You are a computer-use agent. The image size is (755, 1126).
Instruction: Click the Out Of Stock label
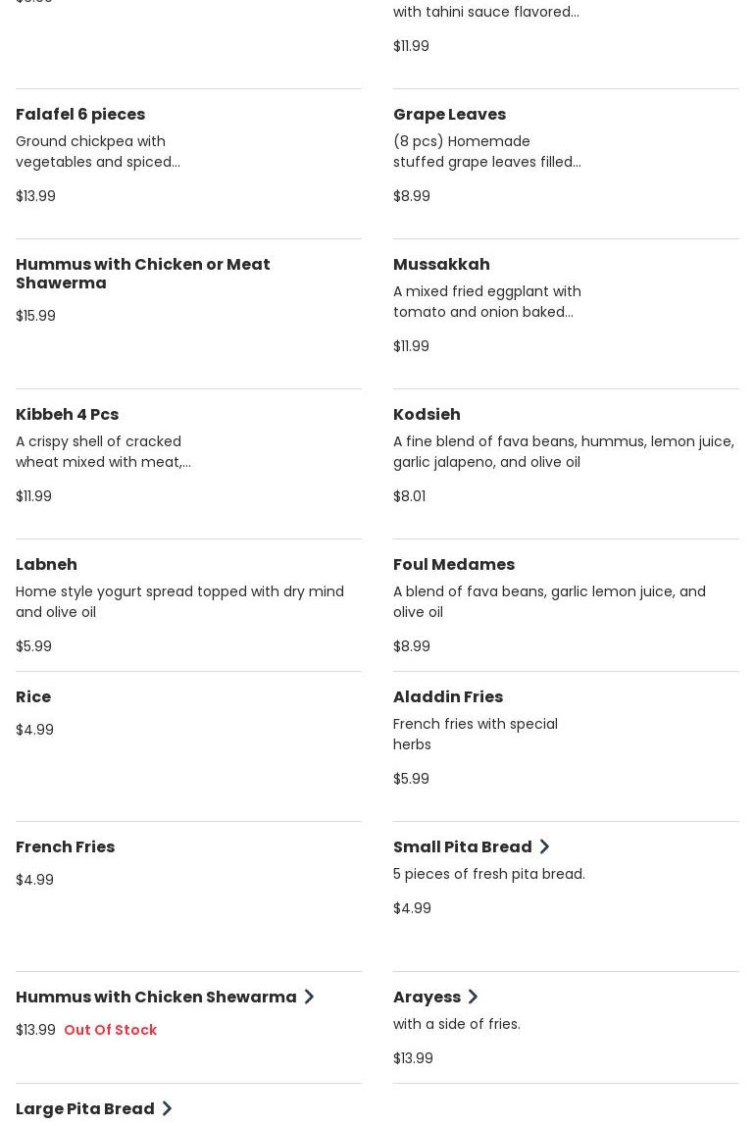coord(110,1030)
